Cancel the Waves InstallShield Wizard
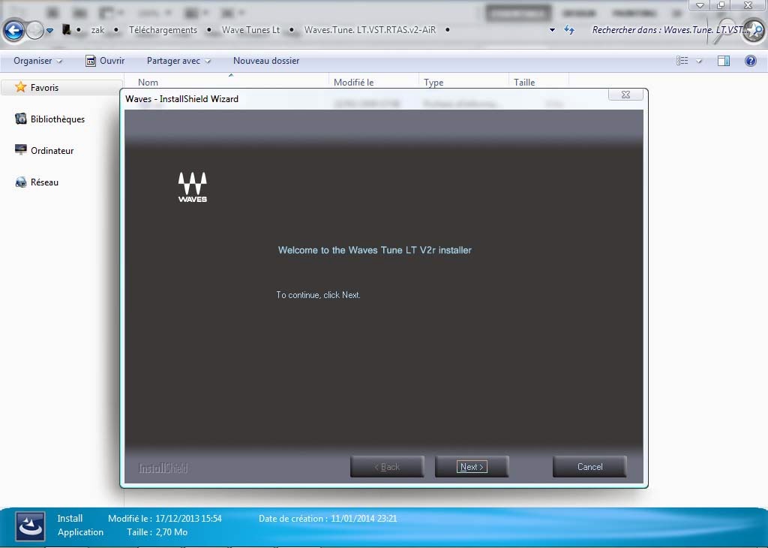 coord(589,467)
